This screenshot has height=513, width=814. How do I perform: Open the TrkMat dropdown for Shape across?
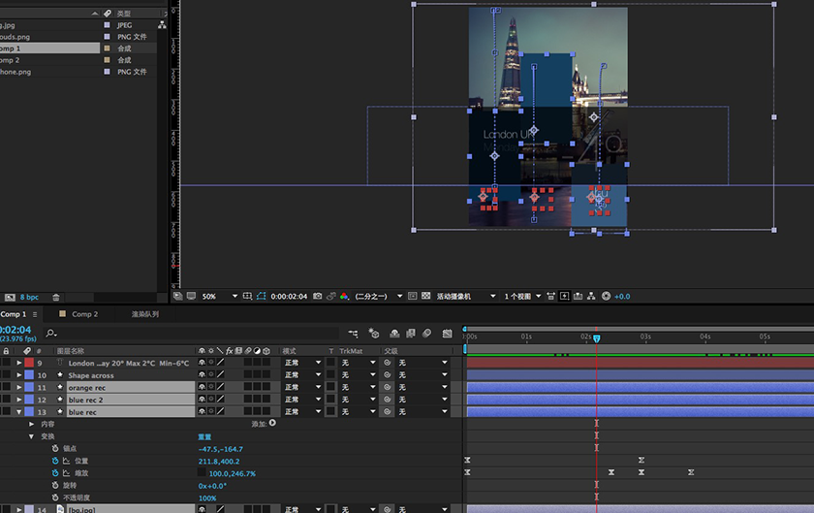pyautogui.click(x=359, y=374)
